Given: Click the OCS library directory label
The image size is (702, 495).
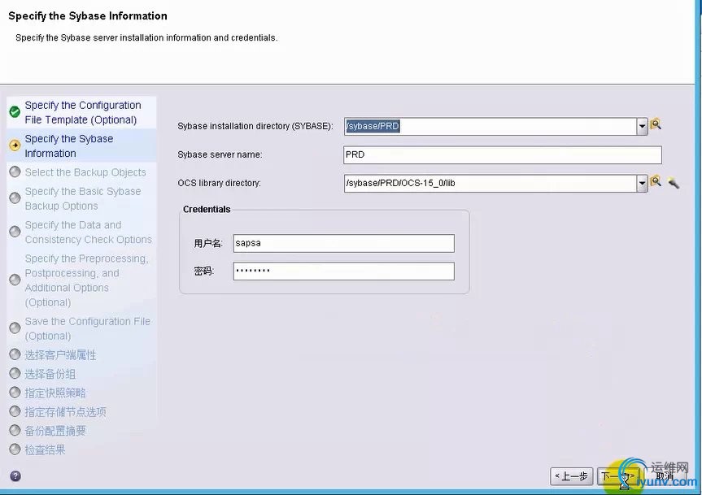Looking at the screenshot, I should [219, 183].
